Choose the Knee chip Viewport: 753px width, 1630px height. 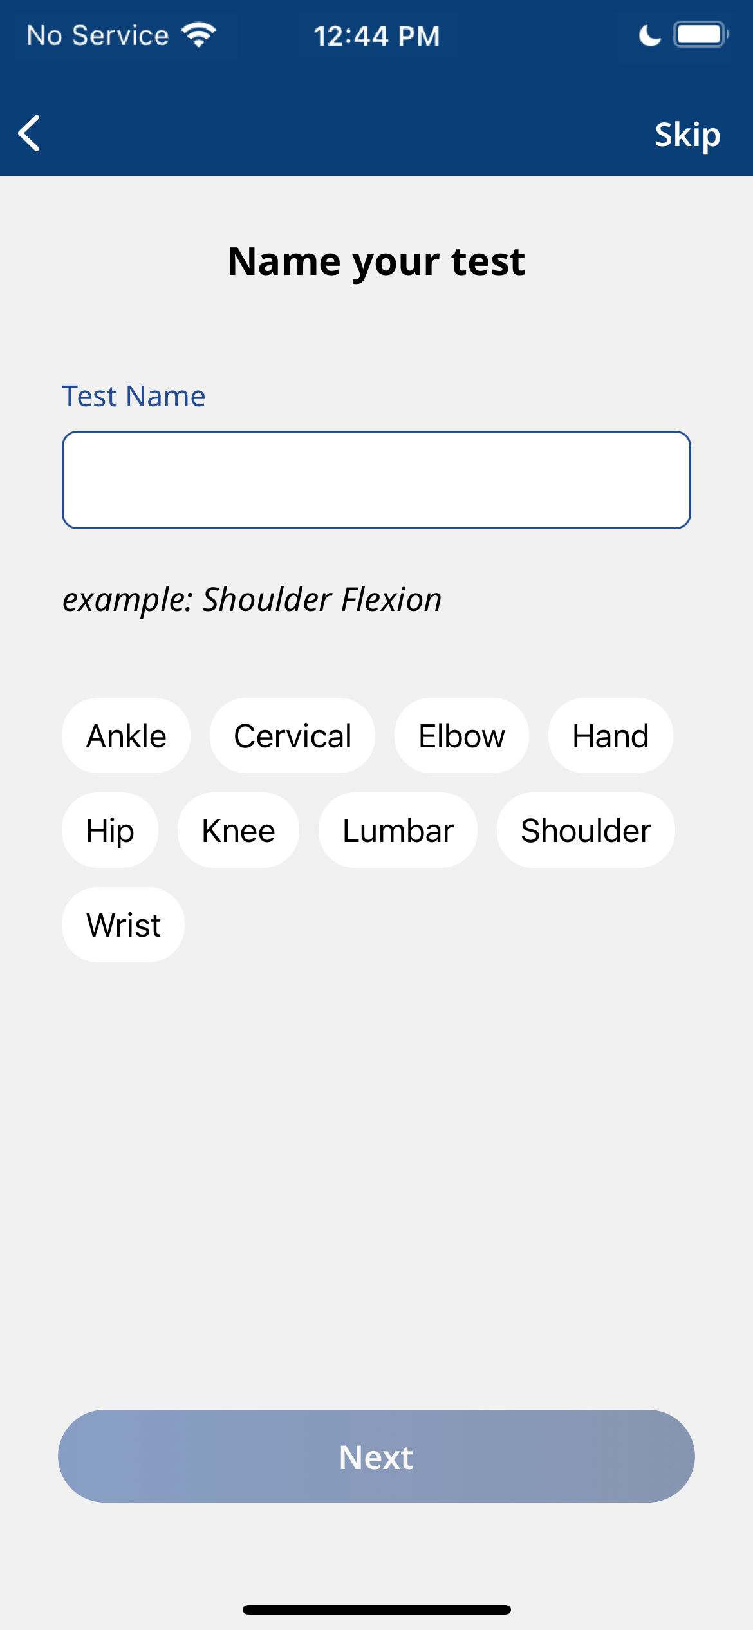[238, 830]
